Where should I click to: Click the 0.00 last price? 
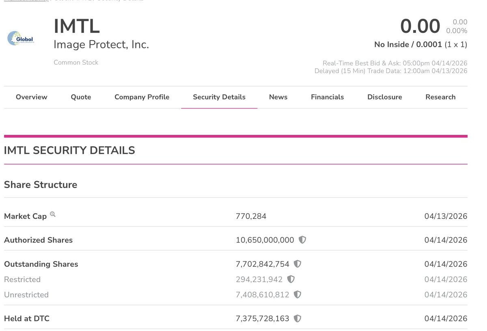[x=420, y=26]
